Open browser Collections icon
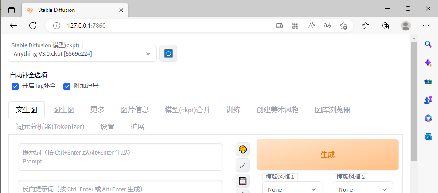 click(385, 26)
